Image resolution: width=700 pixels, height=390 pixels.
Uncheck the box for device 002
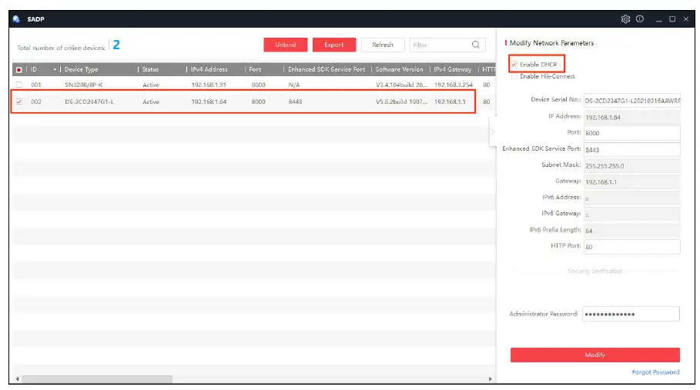click(x=18, y=102)
